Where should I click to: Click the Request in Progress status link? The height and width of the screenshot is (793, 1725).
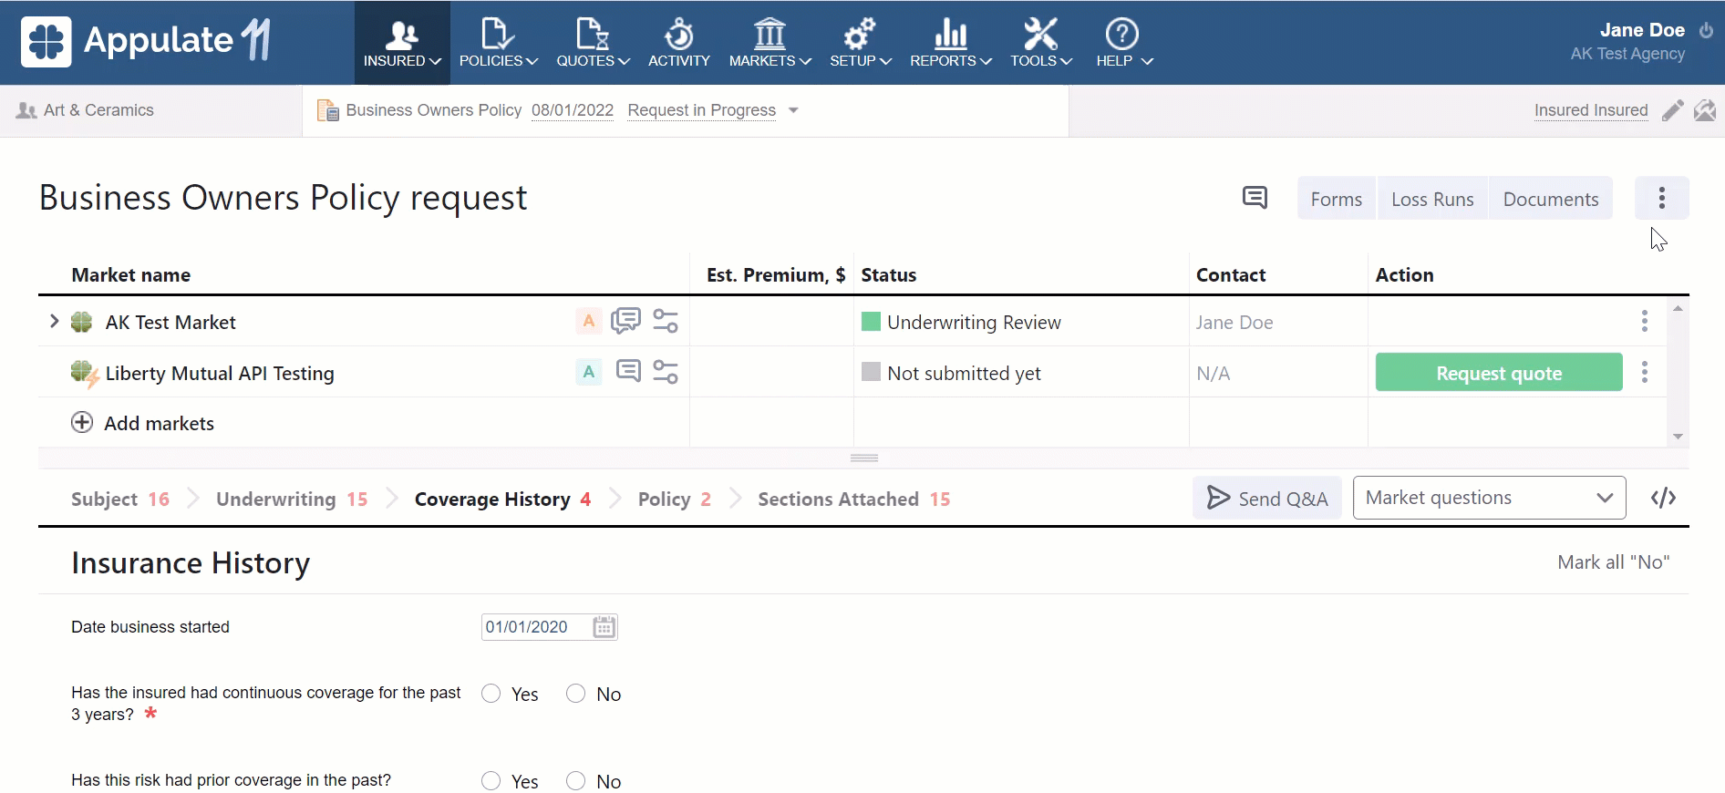click(702, 110)
